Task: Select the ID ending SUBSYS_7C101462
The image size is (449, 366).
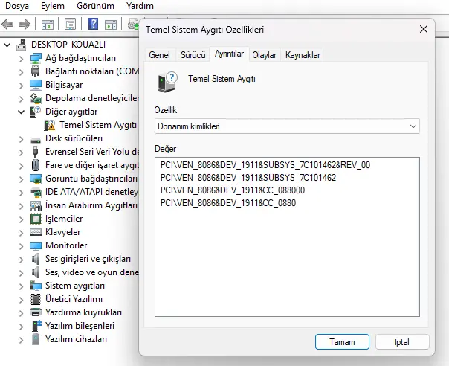Action: 248,178
